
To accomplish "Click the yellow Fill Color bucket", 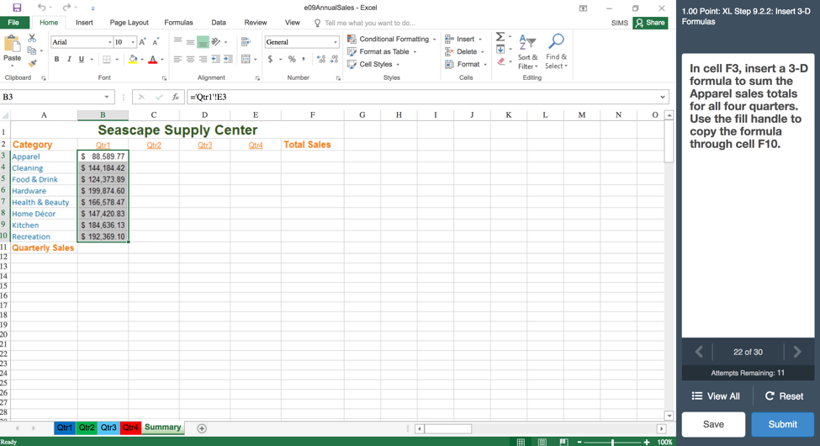I will (132, 60).
